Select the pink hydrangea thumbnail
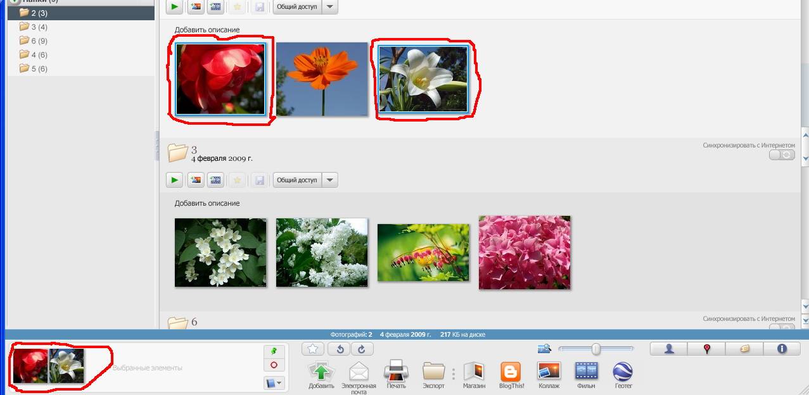 coord(525,253)
